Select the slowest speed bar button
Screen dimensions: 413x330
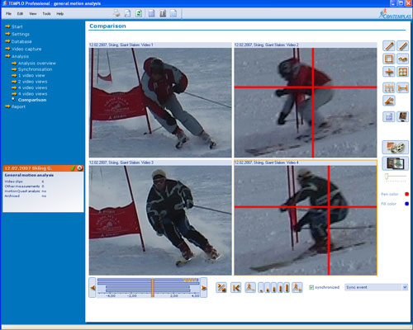click(261, 288)
